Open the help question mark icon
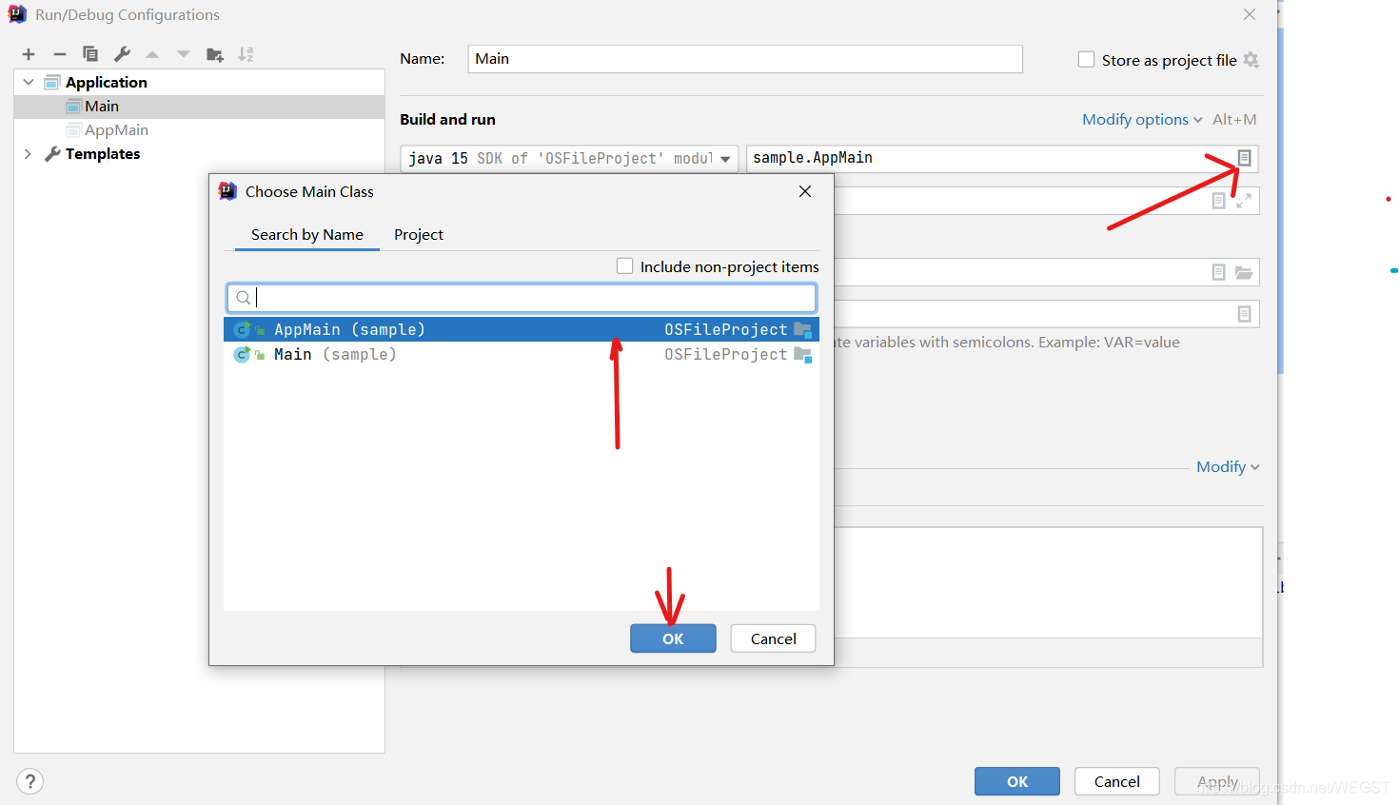1399x805 pixels. (30, 781)
